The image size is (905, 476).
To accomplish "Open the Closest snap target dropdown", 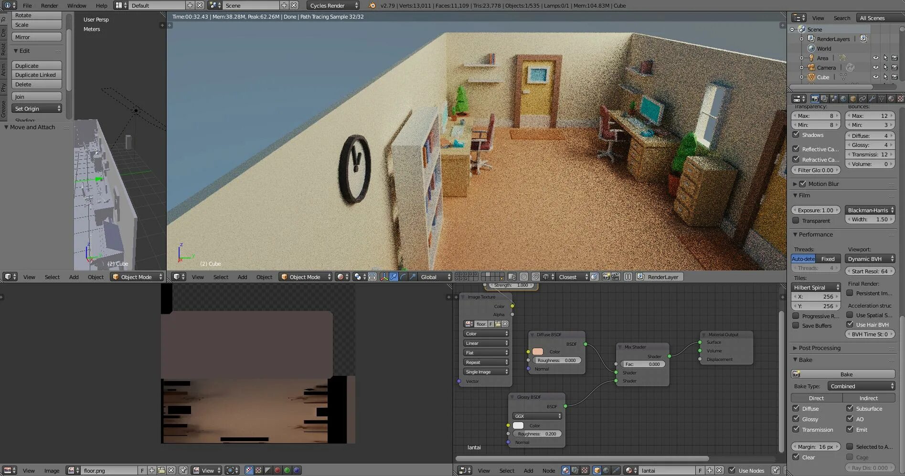I will [x=573, y=277].
